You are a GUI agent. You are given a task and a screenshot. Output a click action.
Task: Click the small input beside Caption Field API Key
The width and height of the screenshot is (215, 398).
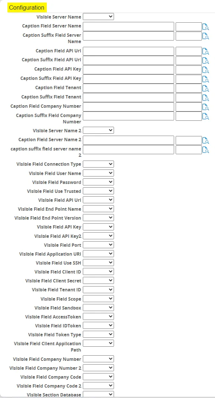[189, 69]
